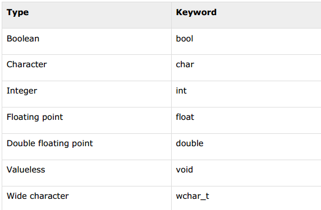Click the float keyword text
The height and width of the screenshot is (210, 321).
pos(185,117)
